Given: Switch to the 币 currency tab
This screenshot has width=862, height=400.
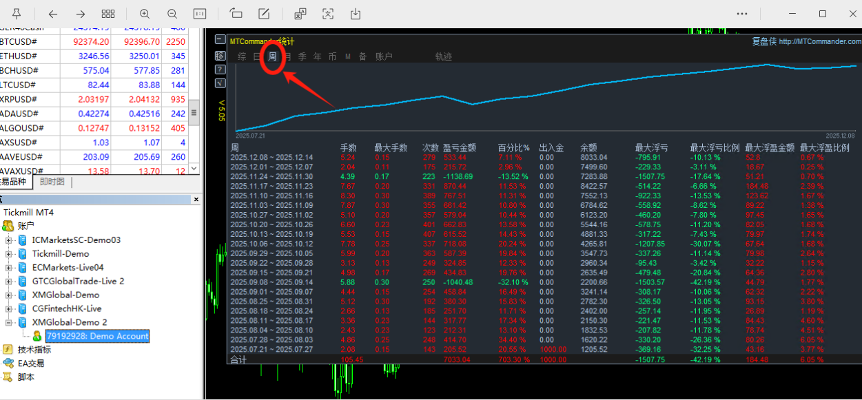Looking at the screenshot, I should pos(332,56).
